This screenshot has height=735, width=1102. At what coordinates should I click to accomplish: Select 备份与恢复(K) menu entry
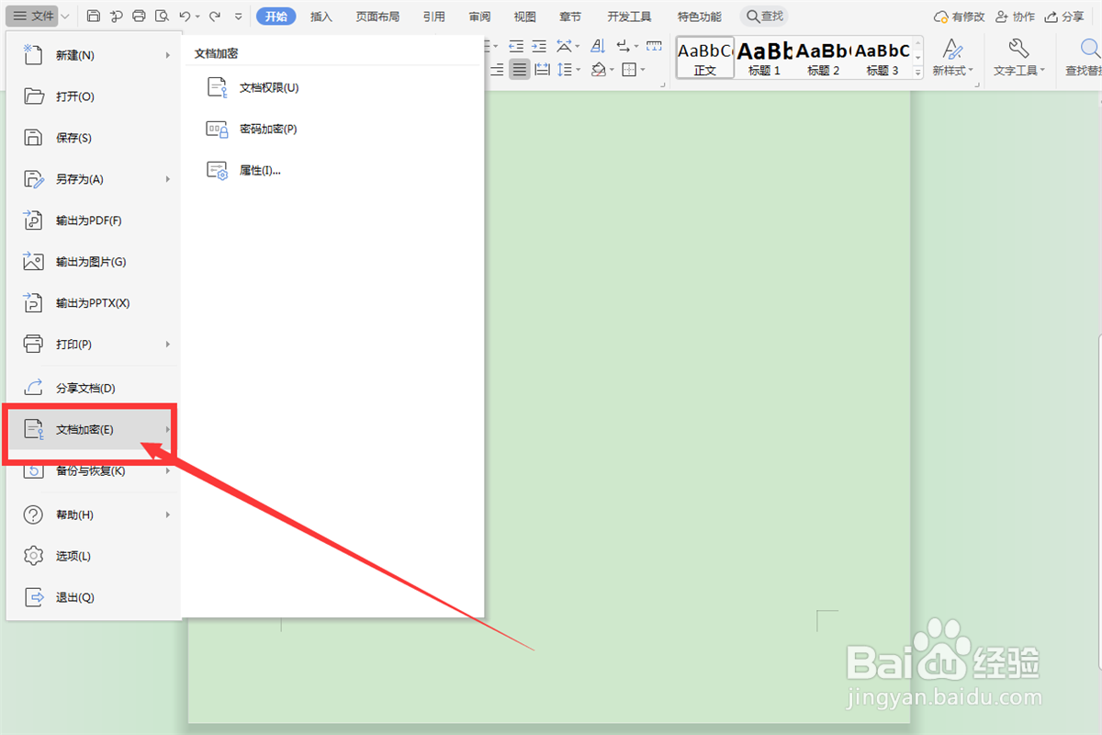pyautogui.click(x=94, y=470)
